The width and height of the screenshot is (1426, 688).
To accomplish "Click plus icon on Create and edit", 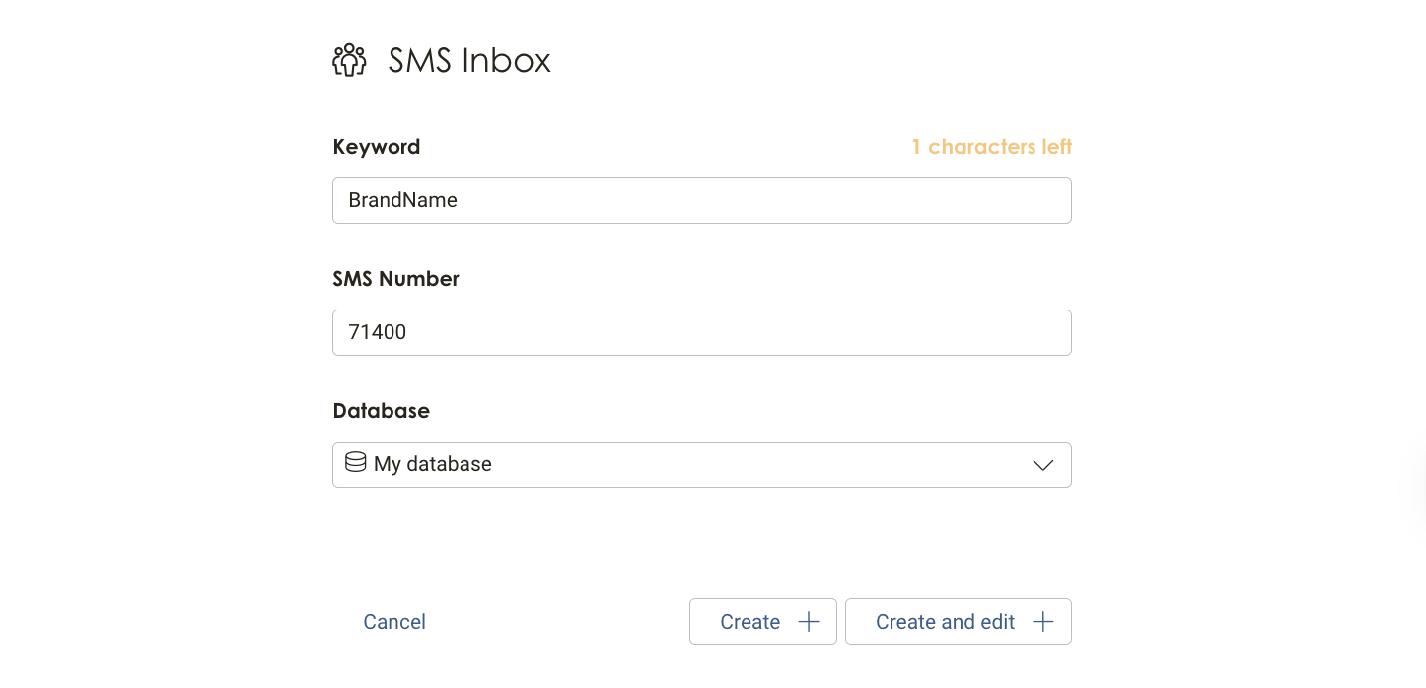I will click(1042, 622).
